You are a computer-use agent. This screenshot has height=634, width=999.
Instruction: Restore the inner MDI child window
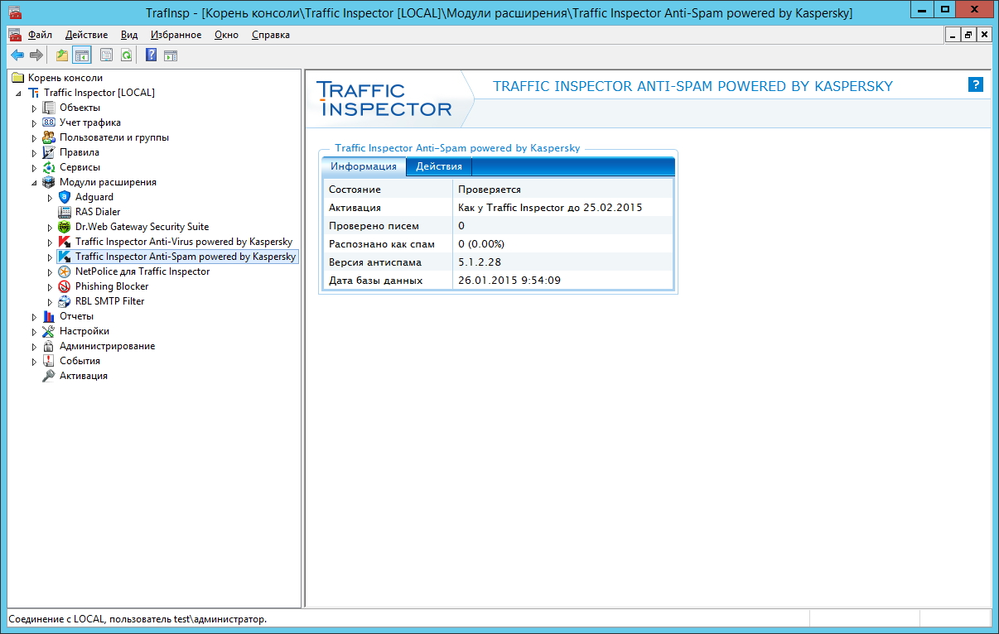click(968, 35)
